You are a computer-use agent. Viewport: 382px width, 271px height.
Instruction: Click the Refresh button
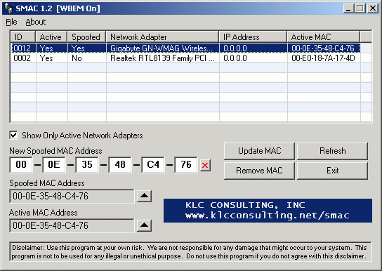point(332,151)
